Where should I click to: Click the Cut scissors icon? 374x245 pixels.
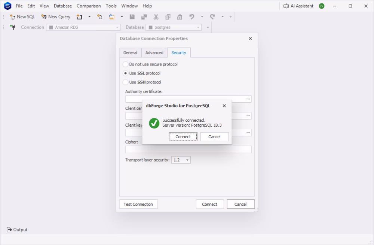156,17
